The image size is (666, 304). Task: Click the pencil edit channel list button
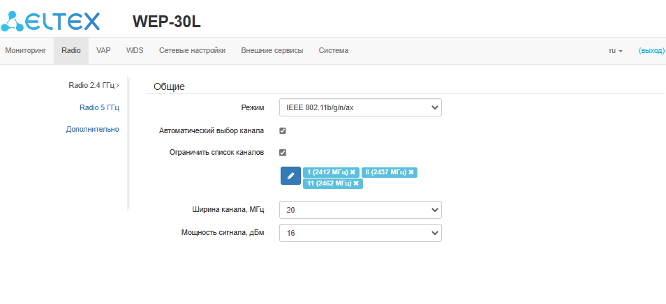290,176
